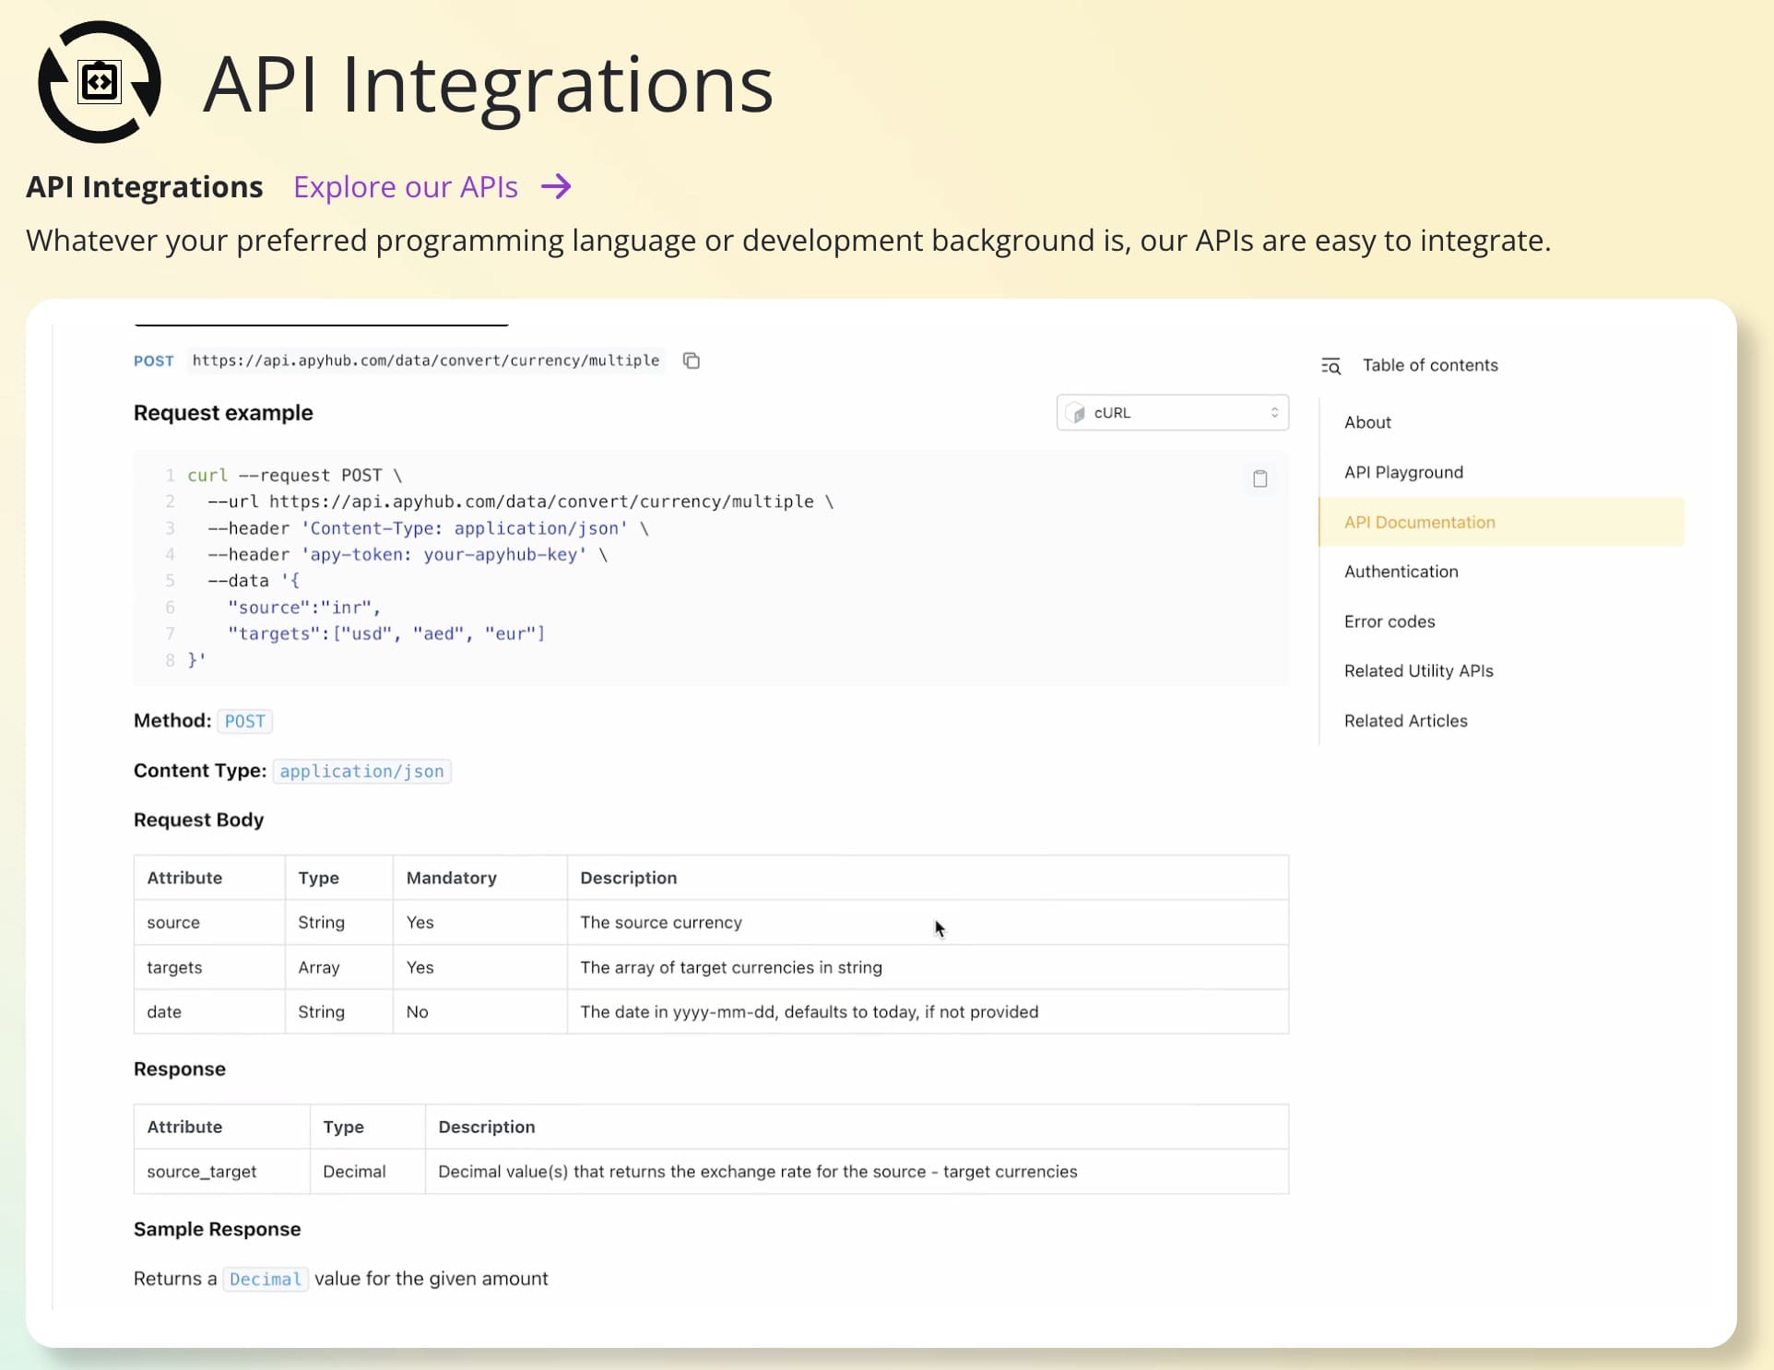Open Related Articles section

click(x=1405, y=721)
